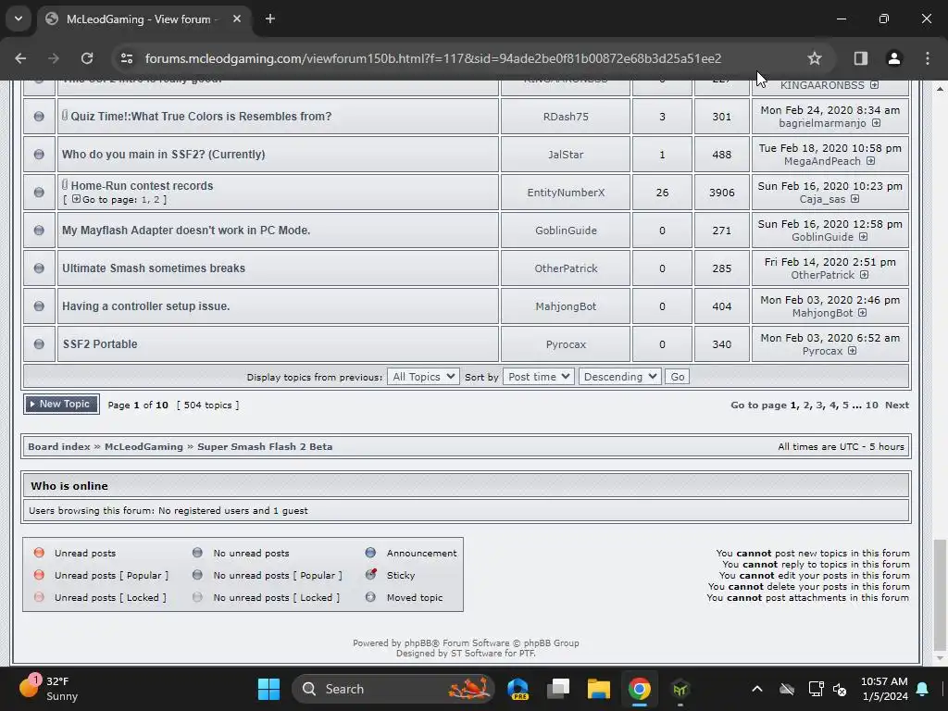Open File Explorer from the taskbar

(599, 689)
